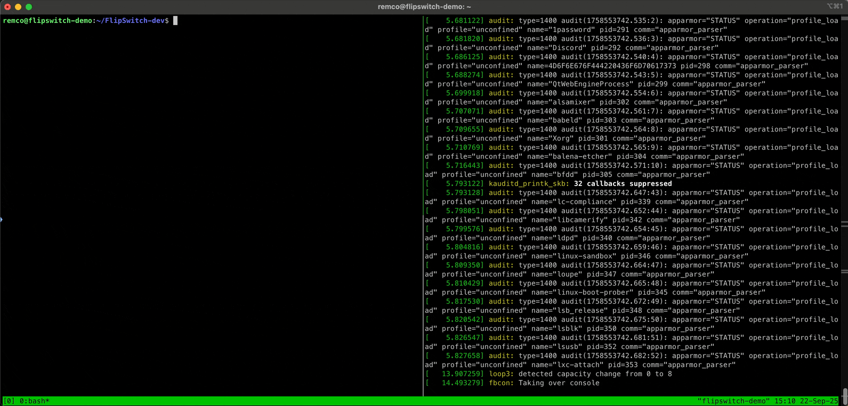
Task: Click the tmux clock time "15:10"
Action: [785, 401]
